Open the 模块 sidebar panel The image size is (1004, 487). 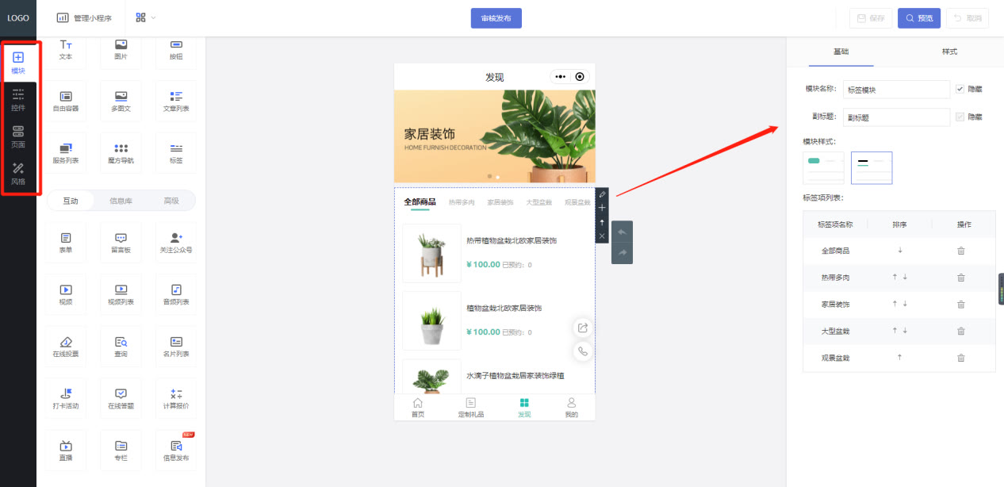(18, 63)
